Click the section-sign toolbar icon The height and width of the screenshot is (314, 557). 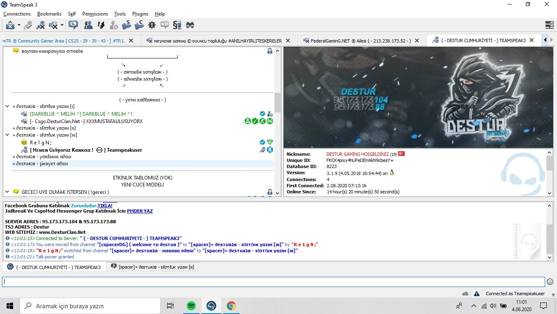click(177, 25)
